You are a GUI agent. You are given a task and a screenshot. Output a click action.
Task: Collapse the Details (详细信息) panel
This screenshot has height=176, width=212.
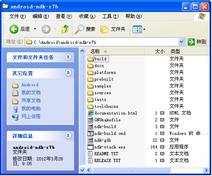(68, 135)
